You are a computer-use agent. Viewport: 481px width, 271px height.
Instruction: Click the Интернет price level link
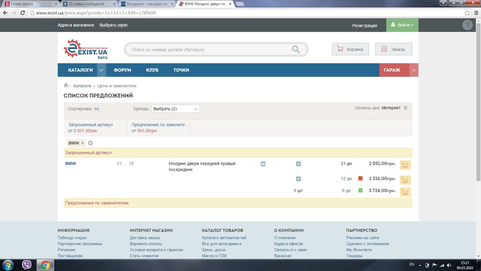pos(391,108)
